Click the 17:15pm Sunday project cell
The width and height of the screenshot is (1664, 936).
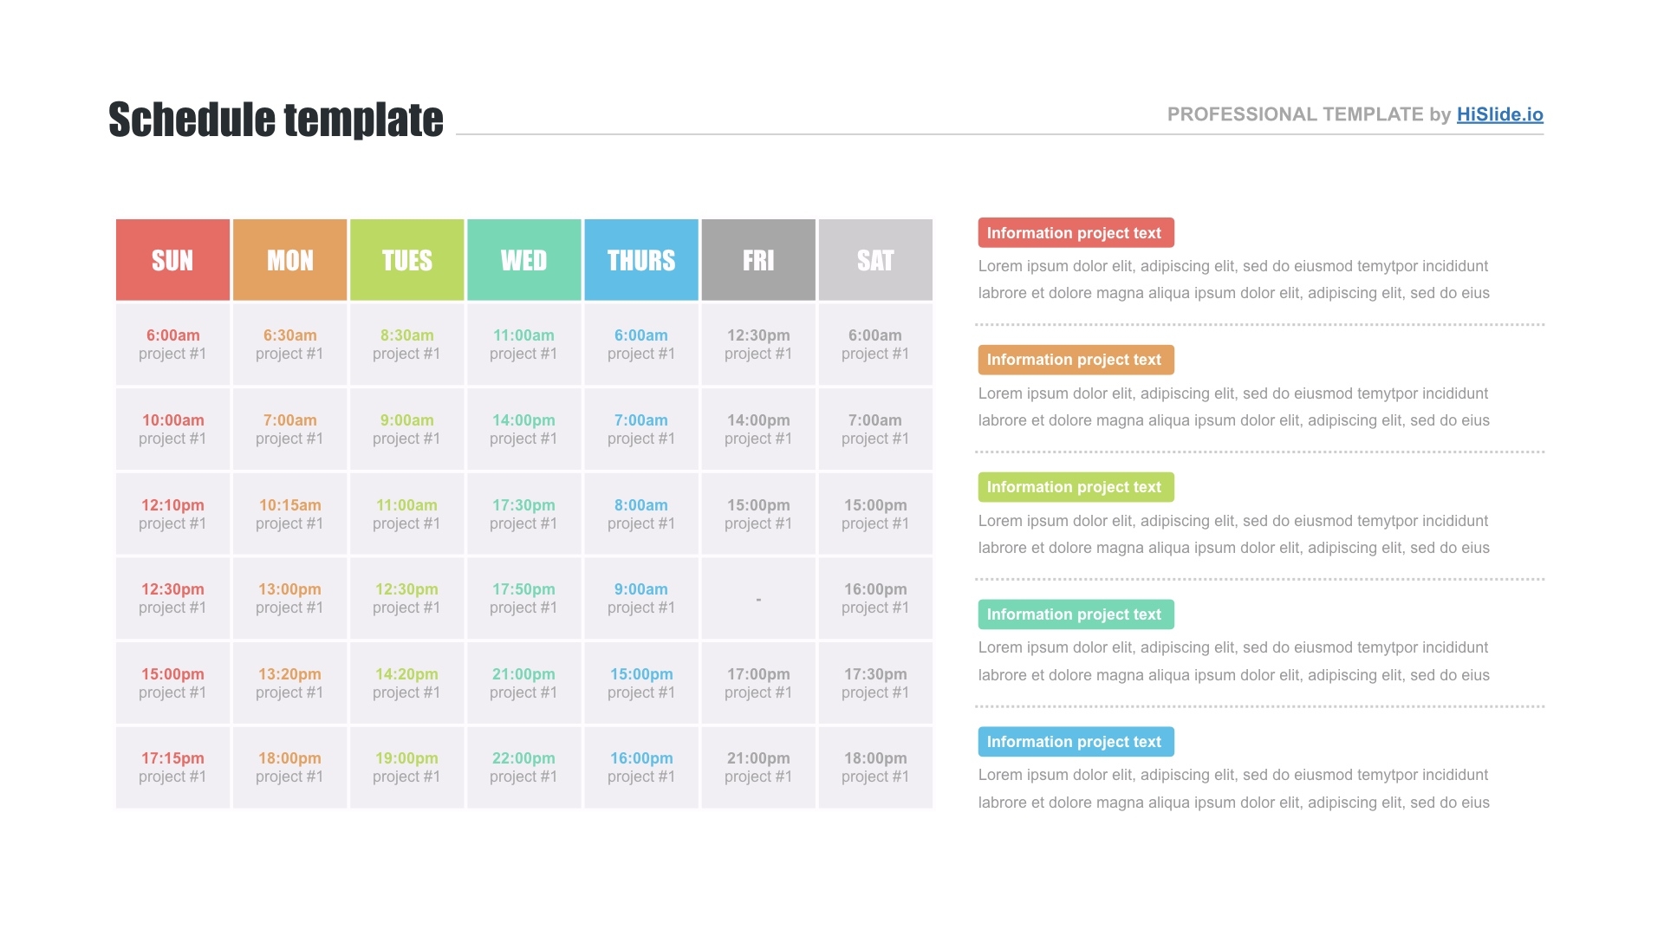(x=172, y=766)
